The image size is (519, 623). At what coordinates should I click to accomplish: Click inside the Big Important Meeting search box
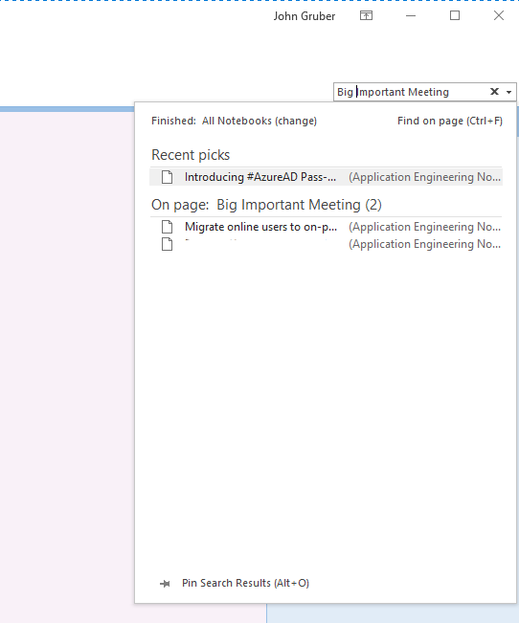412,92
